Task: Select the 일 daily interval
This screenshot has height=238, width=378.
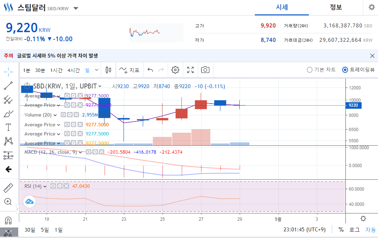Action: 87,70
